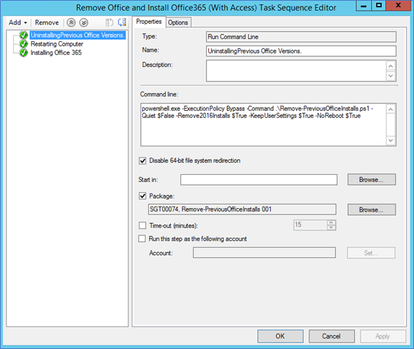The image size is (414, 349).
Task: Click the Cancel button
Action: pos(331,336)
